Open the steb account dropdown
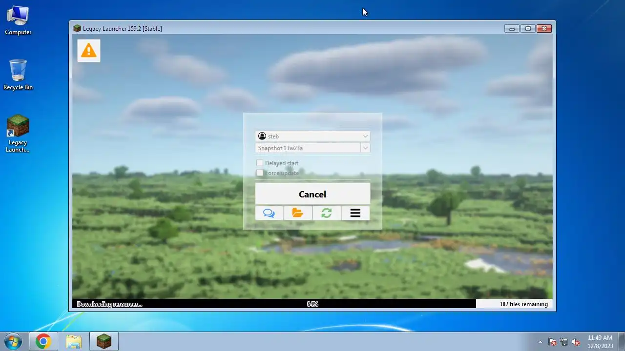The width and height of the screenshot is (625, 351). click(312, 136)
